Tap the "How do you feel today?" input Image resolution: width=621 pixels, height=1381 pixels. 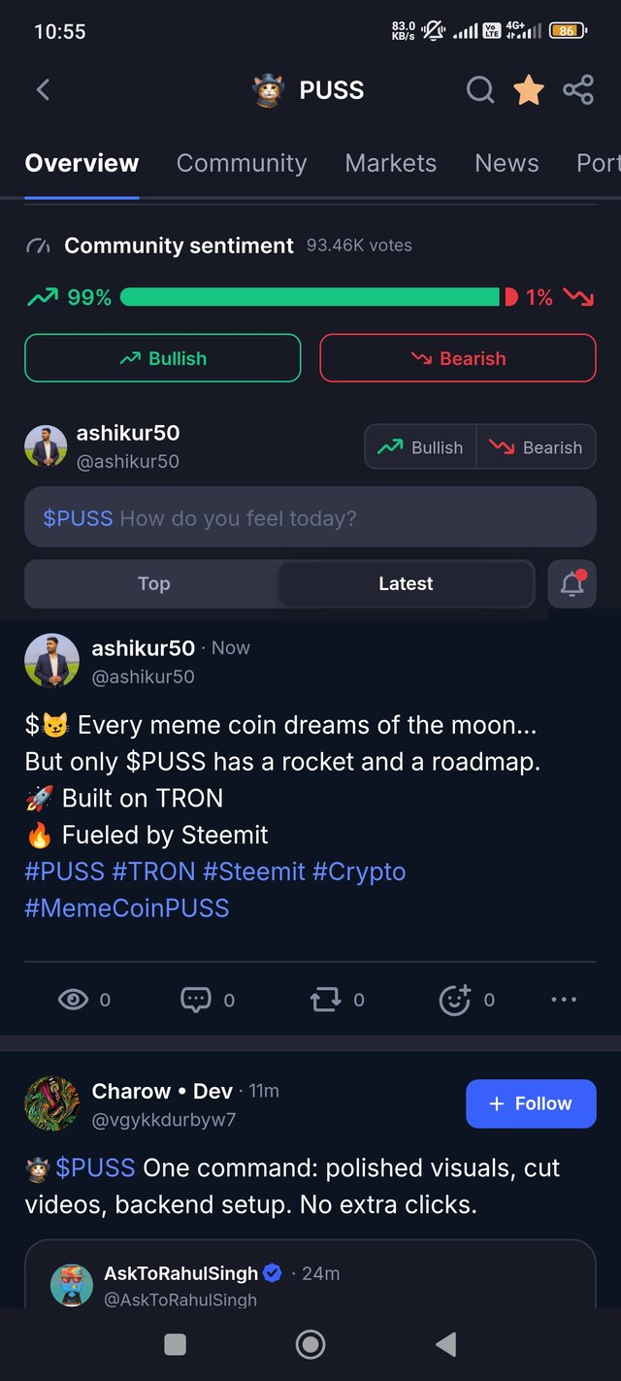coord(310,517)
